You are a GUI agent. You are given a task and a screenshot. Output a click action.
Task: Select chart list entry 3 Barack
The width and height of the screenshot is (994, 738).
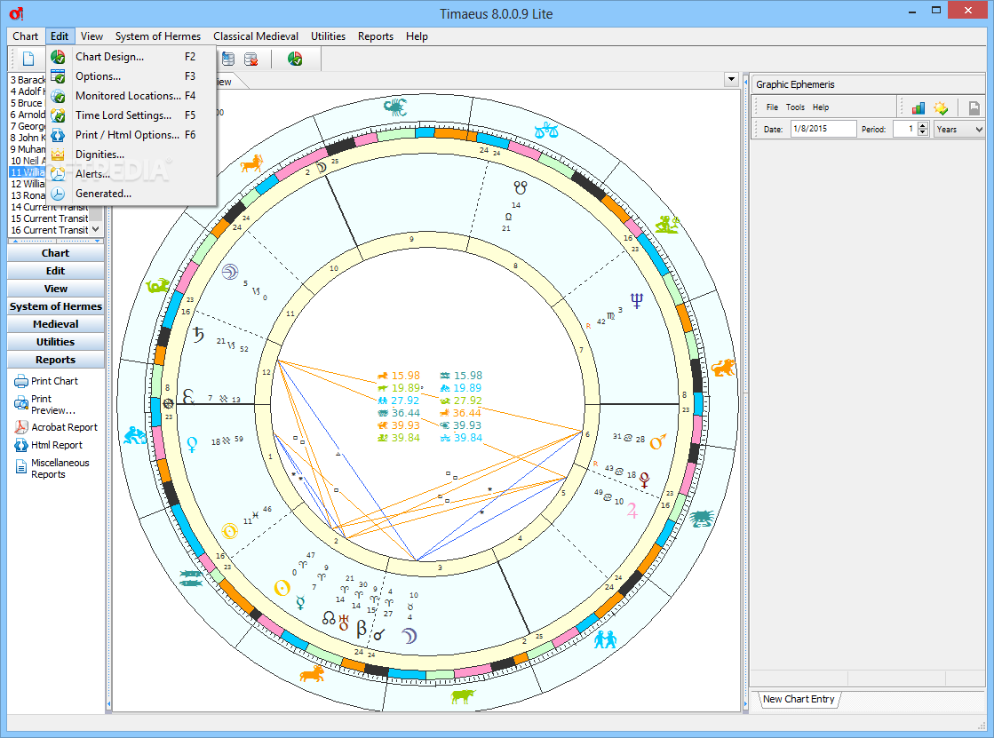point(28,80)
